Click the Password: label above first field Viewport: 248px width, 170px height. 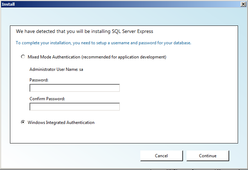click(x=39, y=80)
